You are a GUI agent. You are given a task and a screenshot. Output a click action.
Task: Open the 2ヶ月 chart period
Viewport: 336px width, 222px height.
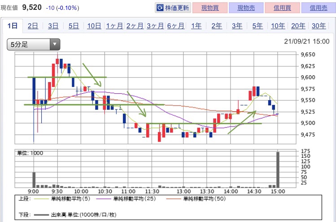pyautogui.click(x=135, y=26)
